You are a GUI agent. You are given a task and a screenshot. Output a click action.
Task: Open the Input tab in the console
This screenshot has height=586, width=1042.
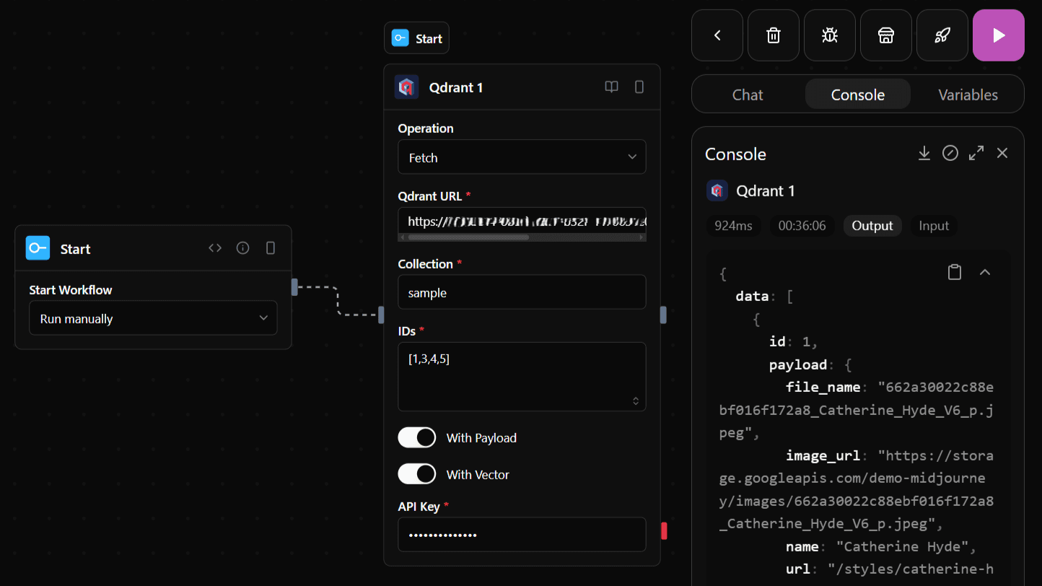pos(933,225)
